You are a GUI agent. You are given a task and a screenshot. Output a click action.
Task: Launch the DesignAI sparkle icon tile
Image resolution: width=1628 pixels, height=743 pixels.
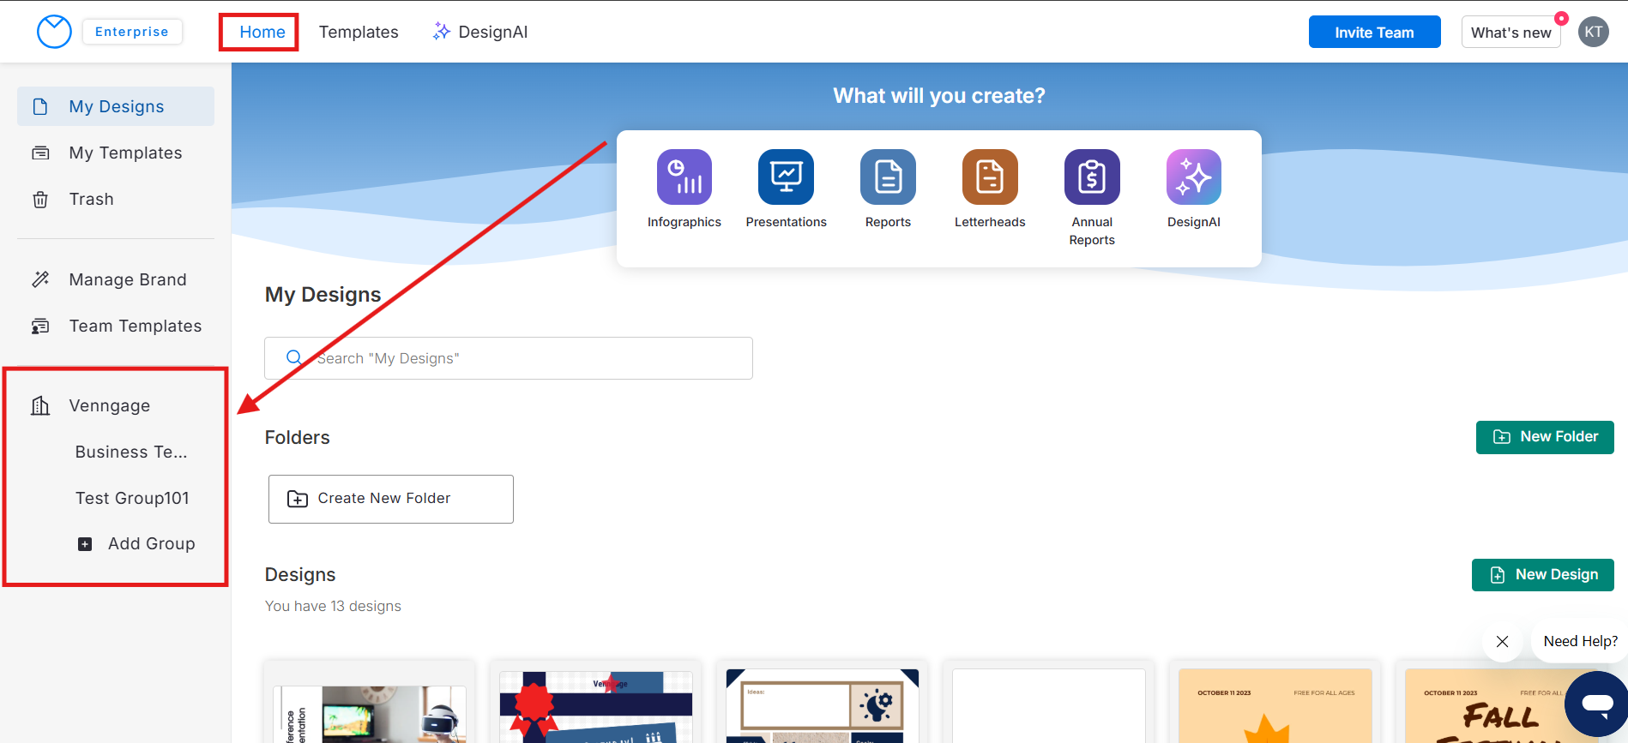click(1193, 177)
